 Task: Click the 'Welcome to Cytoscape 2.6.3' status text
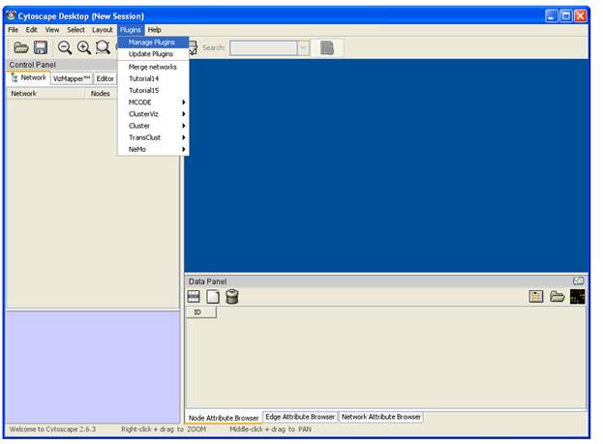[x=52, y=429]
